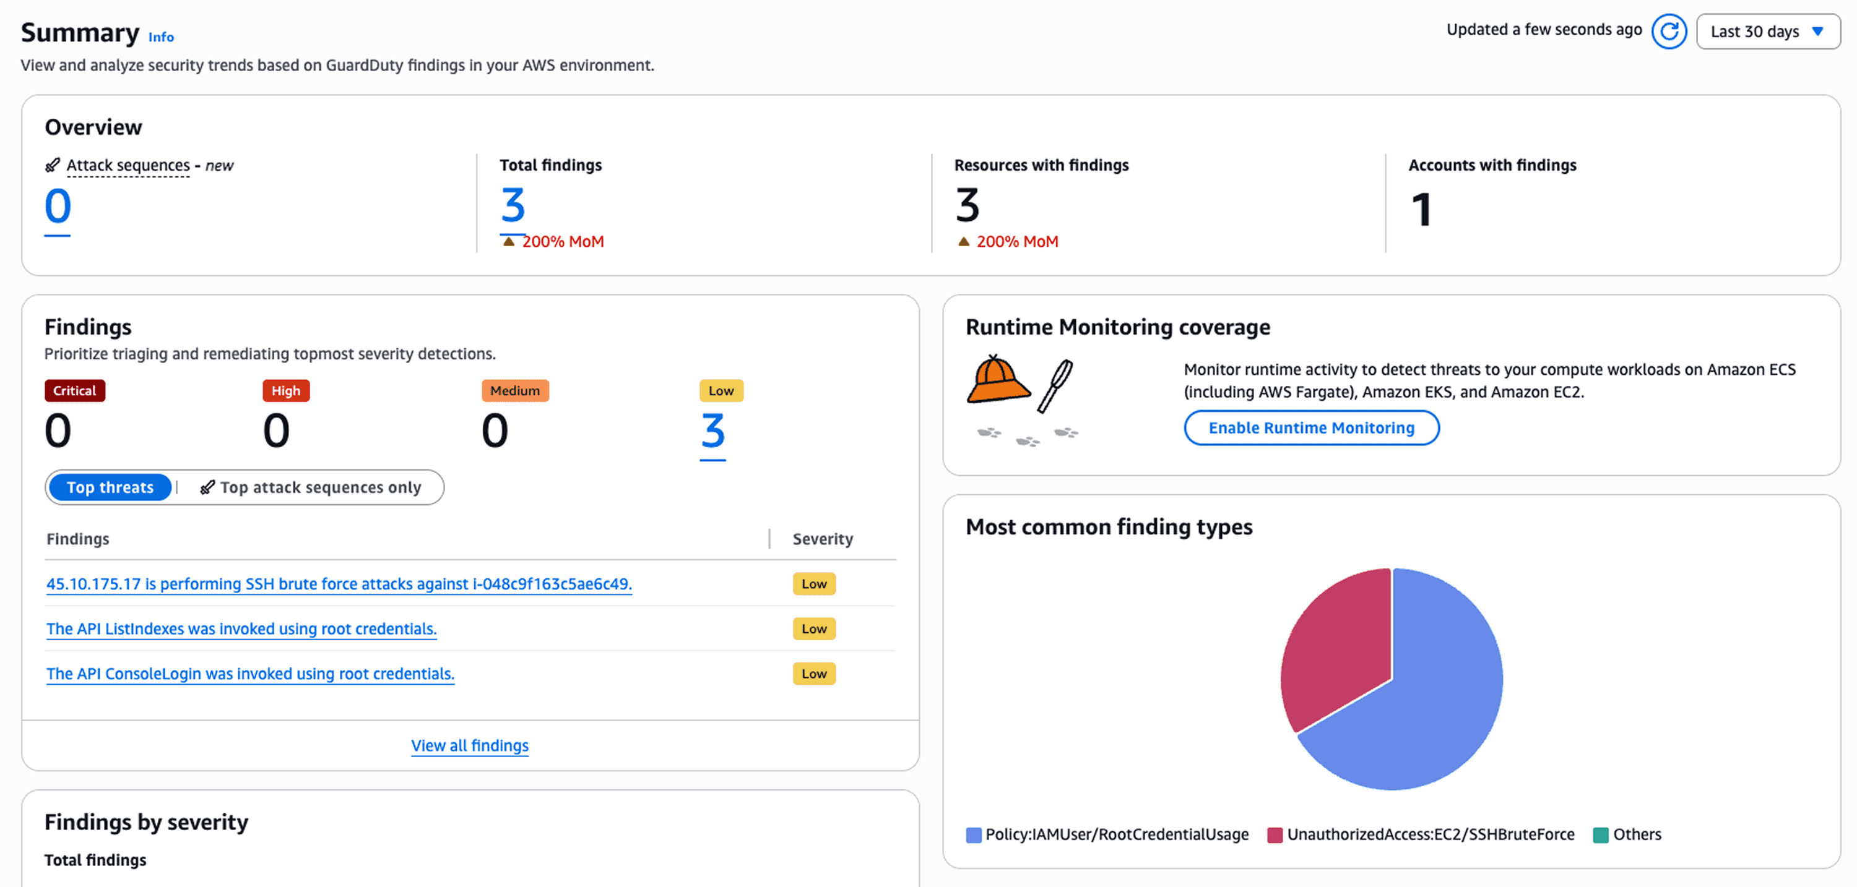
Task: Switch to Top attack sequences only
Action: coord(311,488)
